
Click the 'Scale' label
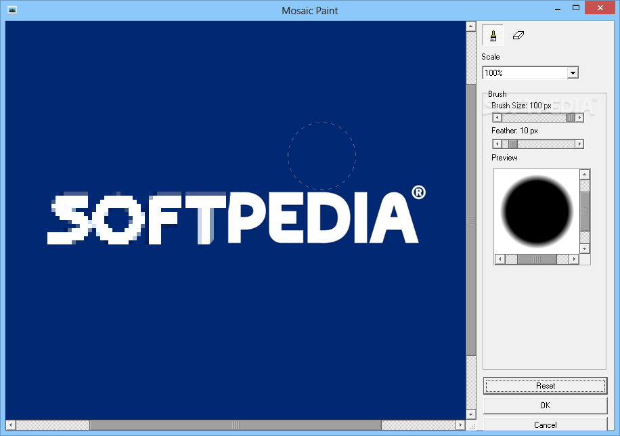tap(490, 57)
